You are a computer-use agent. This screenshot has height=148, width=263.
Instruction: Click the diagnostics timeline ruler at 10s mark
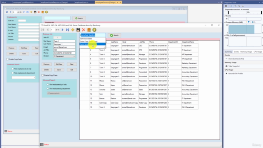[x=248, y=12]
